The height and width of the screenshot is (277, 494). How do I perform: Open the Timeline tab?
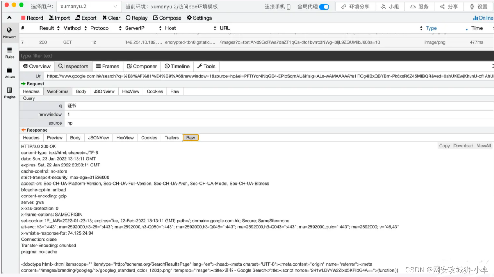click(177, 66)
